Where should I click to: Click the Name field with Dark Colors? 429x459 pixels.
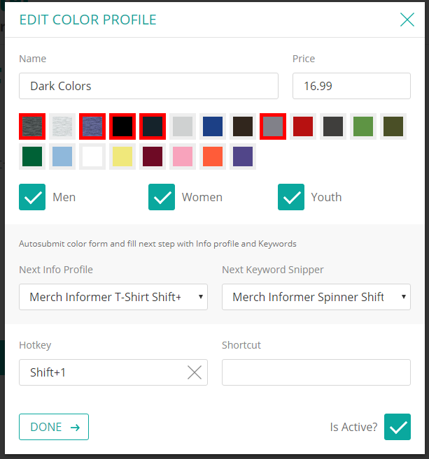(148, 86)
